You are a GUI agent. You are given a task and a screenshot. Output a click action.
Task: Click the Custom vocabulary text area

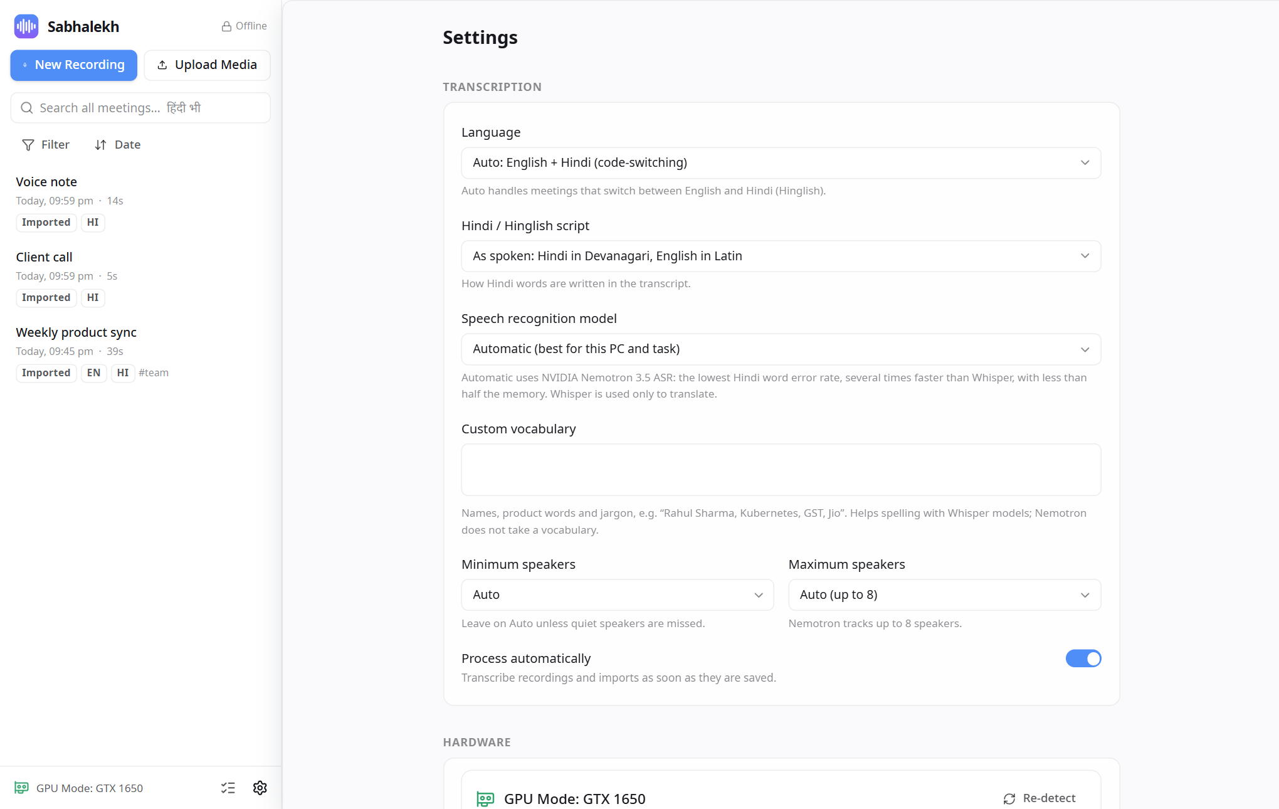pyautogui.click(x=781, y=470)
